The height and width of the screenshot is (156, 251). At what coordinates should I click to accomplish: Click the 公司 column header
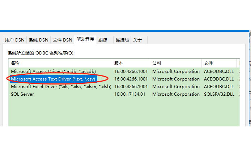(176, 63)
